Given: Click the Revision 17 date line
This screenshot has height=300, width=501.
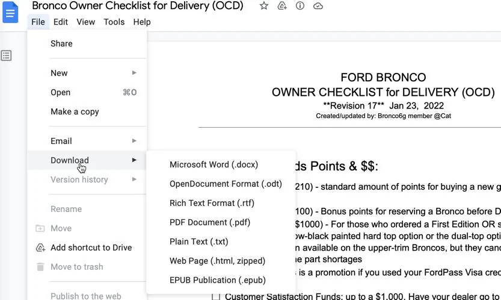Looking at the screenshot, I should (383, 105).
